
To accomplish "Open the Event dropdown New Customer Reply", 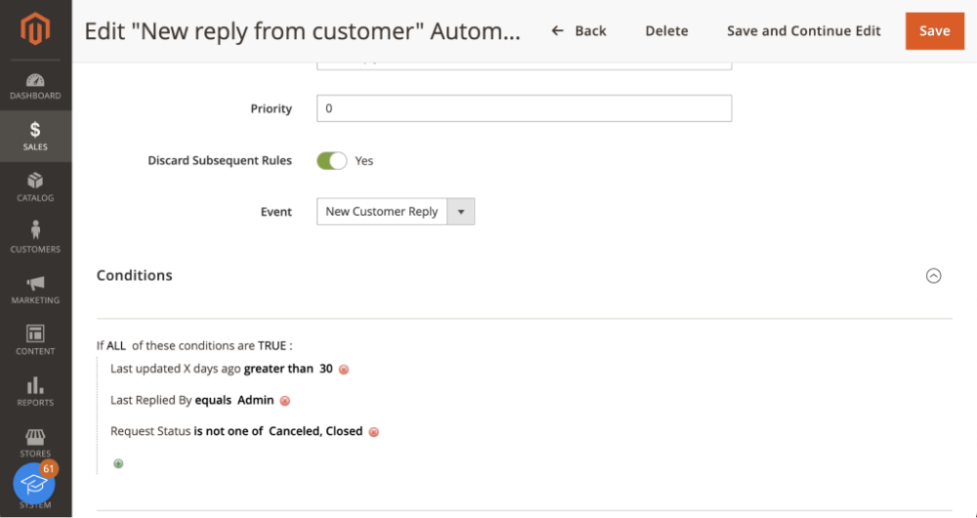I will [x=396, y=211].
